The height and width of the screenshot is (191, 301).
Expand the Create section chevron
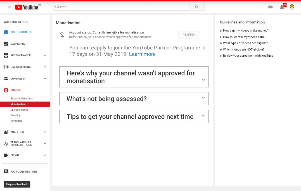pyautogui.click(x=45, y=155)
